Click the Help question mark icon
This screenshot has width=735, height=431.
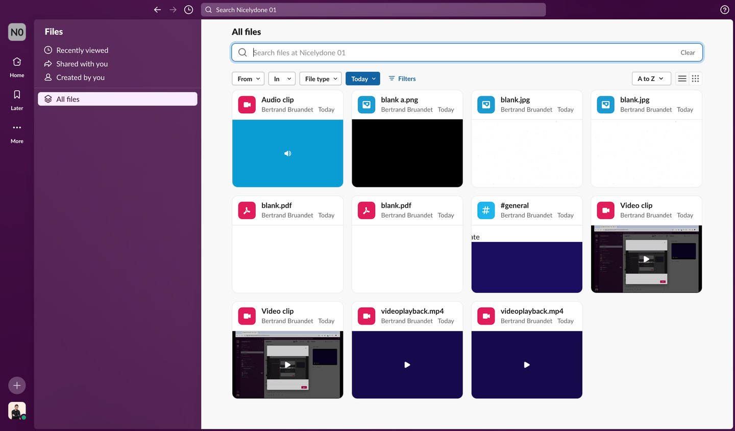[724, 9]
